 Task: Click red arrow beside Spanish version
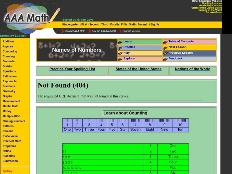(121, 31)
